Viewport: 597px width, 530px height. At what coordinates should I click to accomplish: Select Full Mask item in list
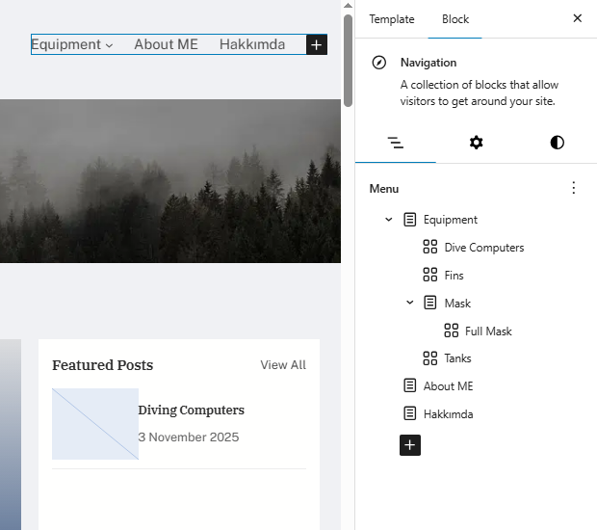[x=488, y=331]
